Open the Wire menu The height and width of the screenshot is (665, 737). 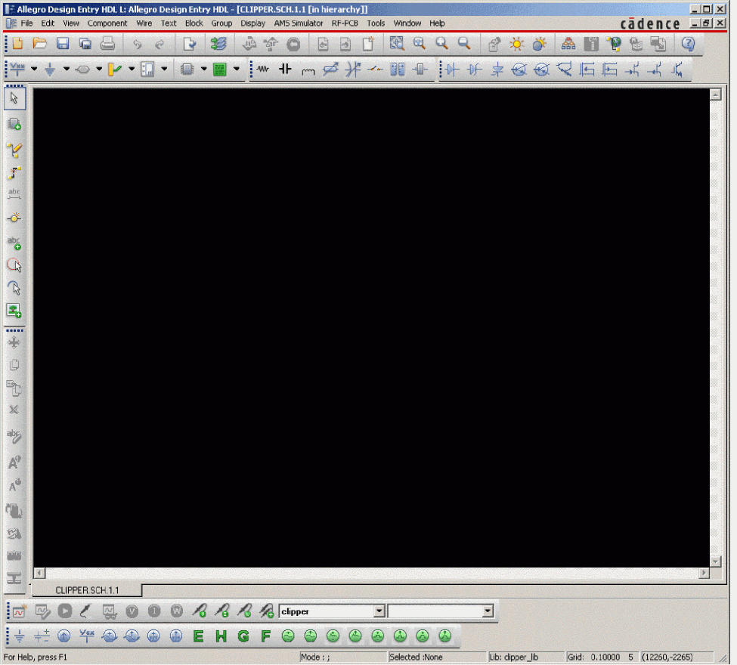point(144,23)
